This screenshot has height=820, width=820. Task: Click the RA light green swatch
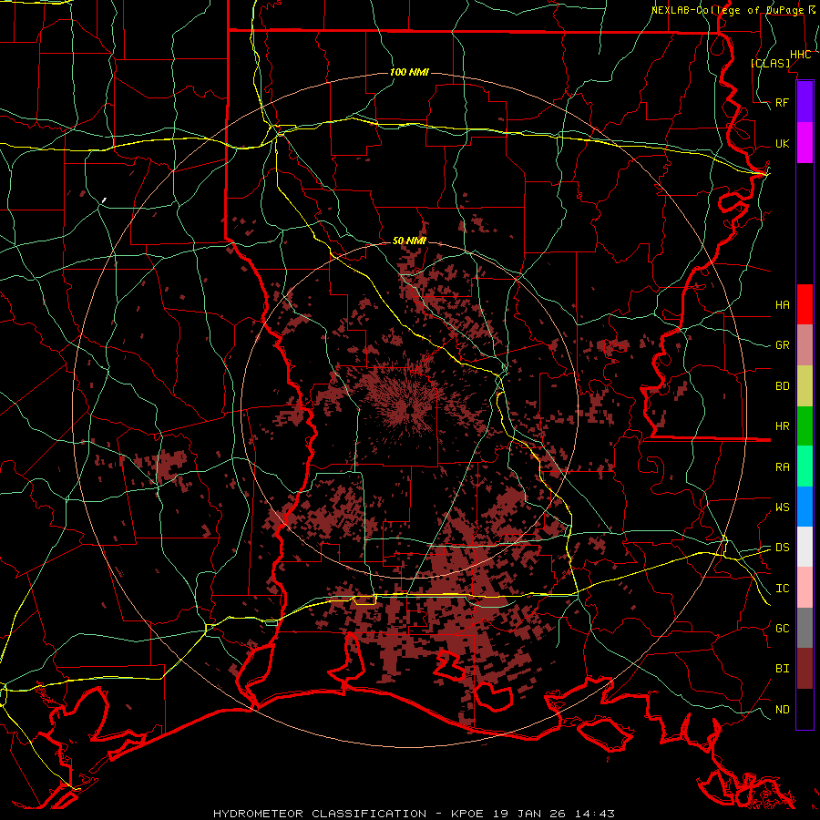point(805,466)
